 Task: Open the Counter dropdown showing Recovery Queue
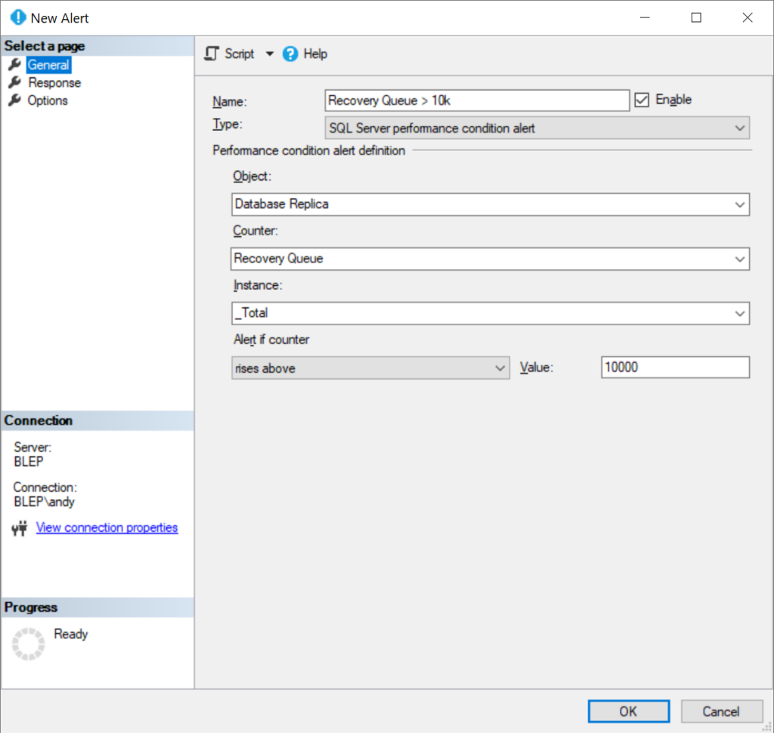coord(739,258)
